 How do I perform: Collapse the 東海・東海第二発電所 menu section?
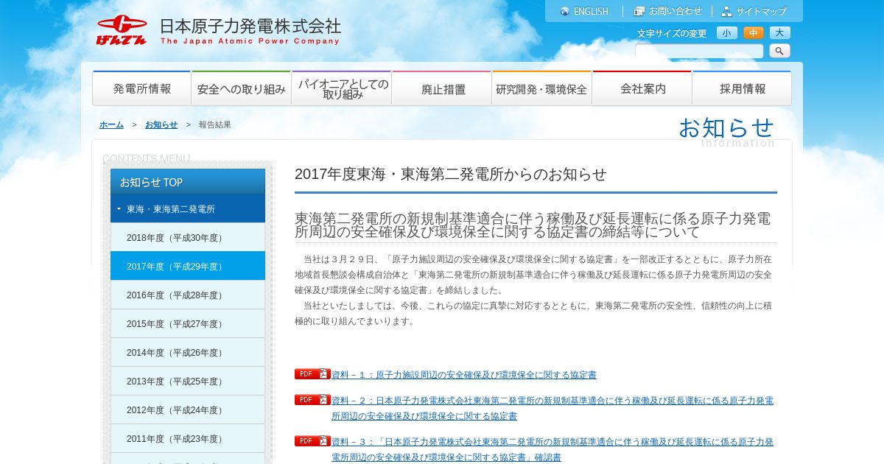coord(188,208)
